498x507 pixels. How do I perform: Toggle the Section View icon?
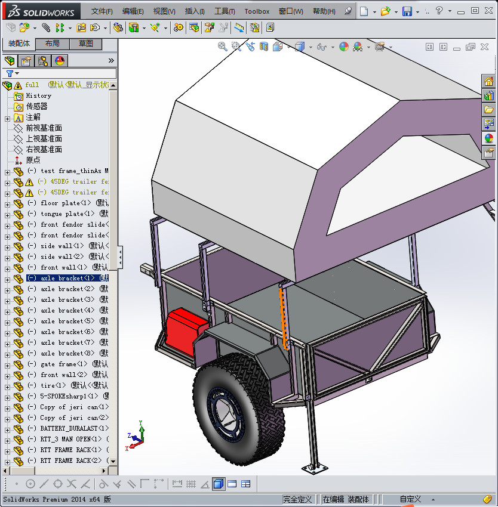tap(264, 47)
